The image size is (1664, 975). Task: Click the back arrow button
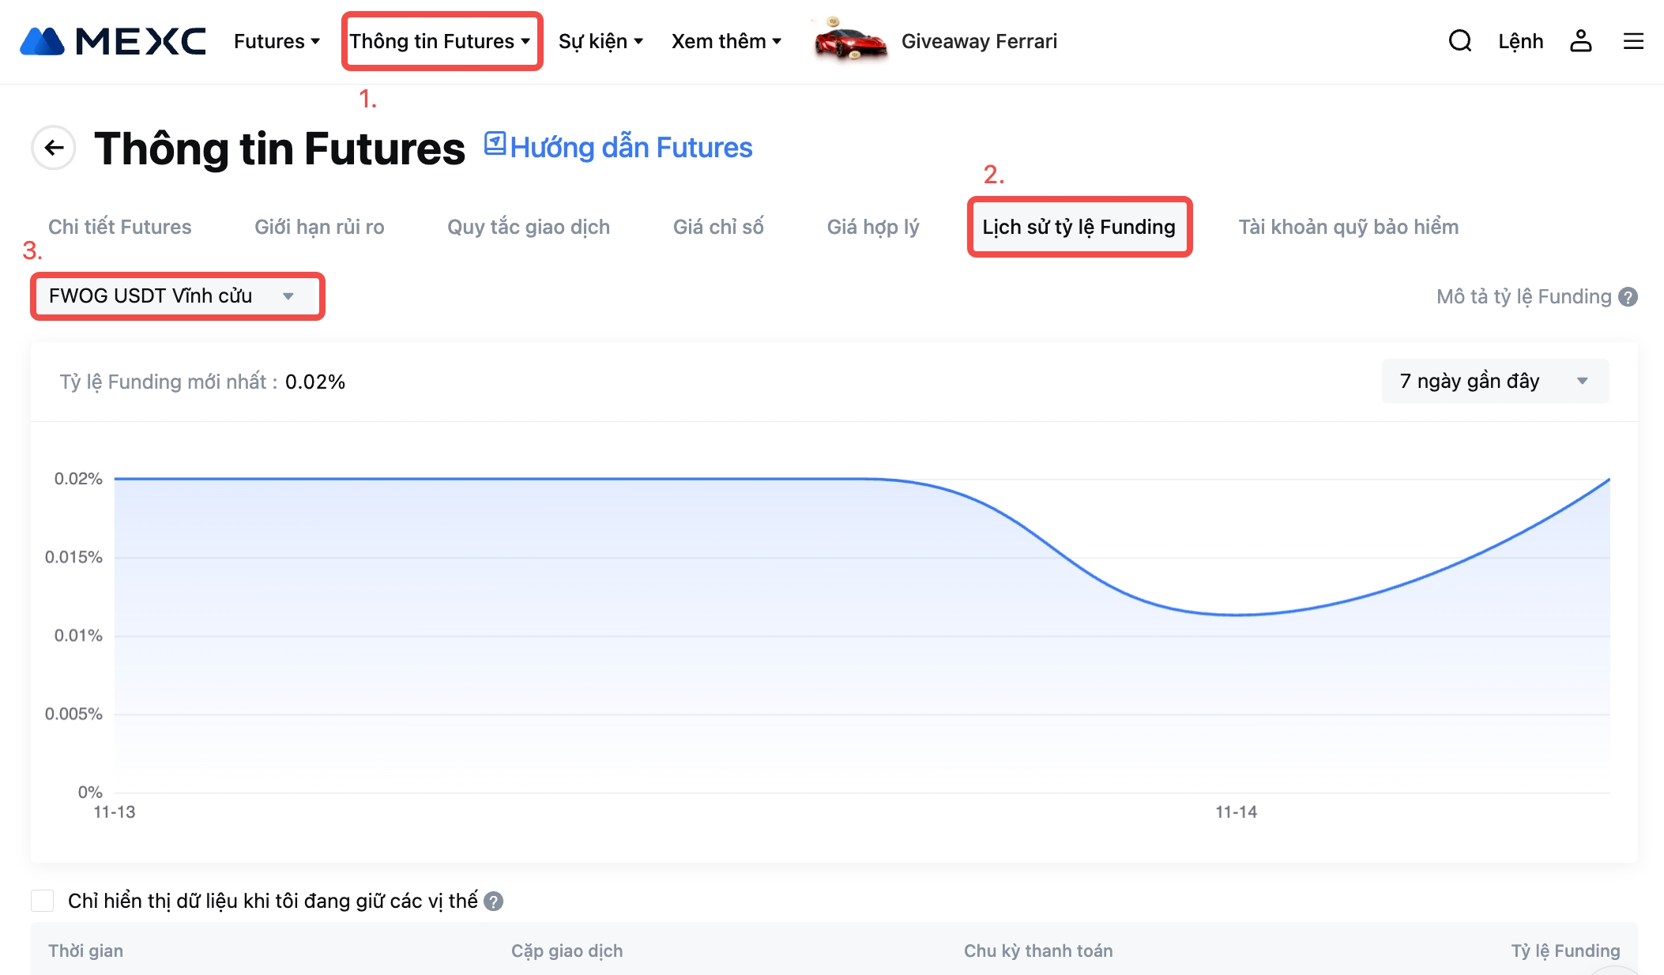pos(54,148)
